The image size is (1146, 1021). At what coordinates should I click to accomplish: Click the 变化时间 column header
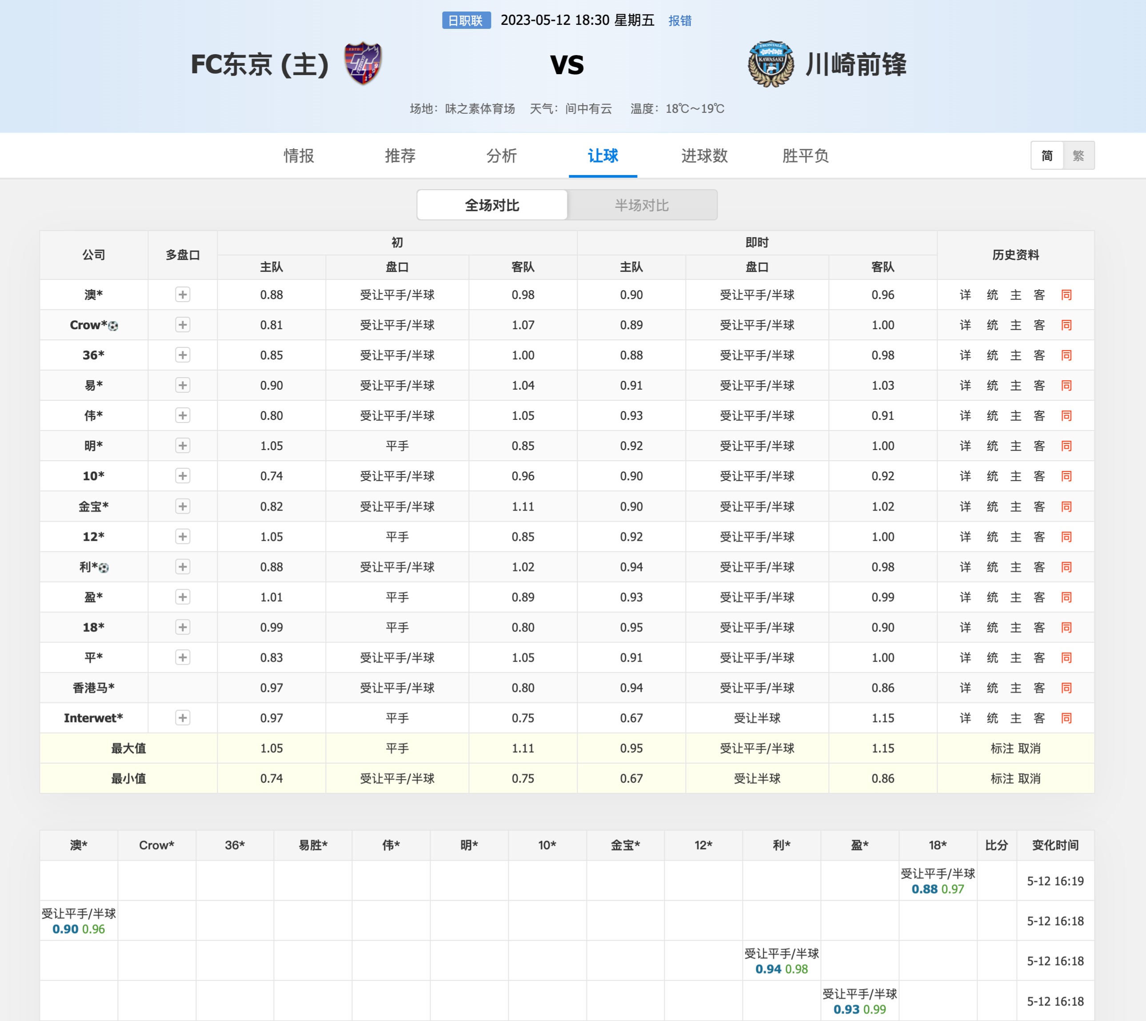click(x=1055, y=846)
